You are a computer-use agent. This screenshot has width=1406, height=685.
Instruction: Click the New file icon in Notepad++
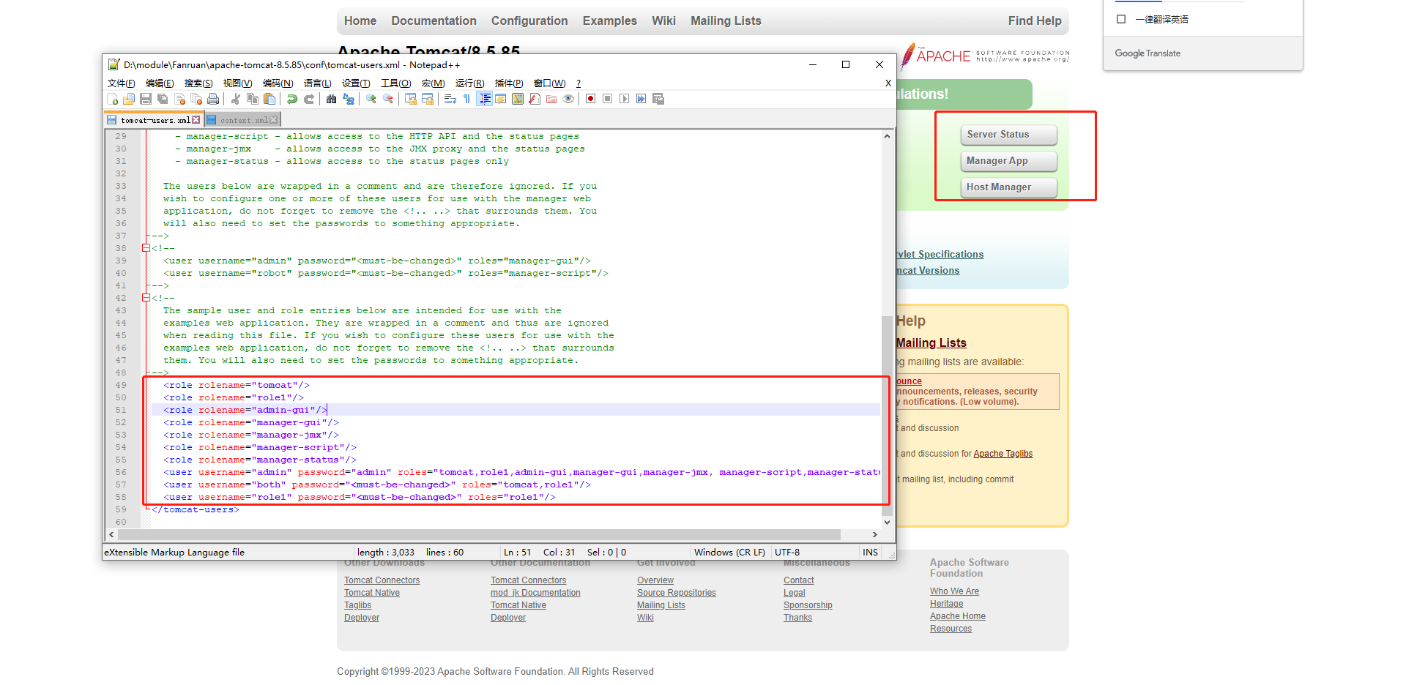pyautogui.click(x=112, y=99)
